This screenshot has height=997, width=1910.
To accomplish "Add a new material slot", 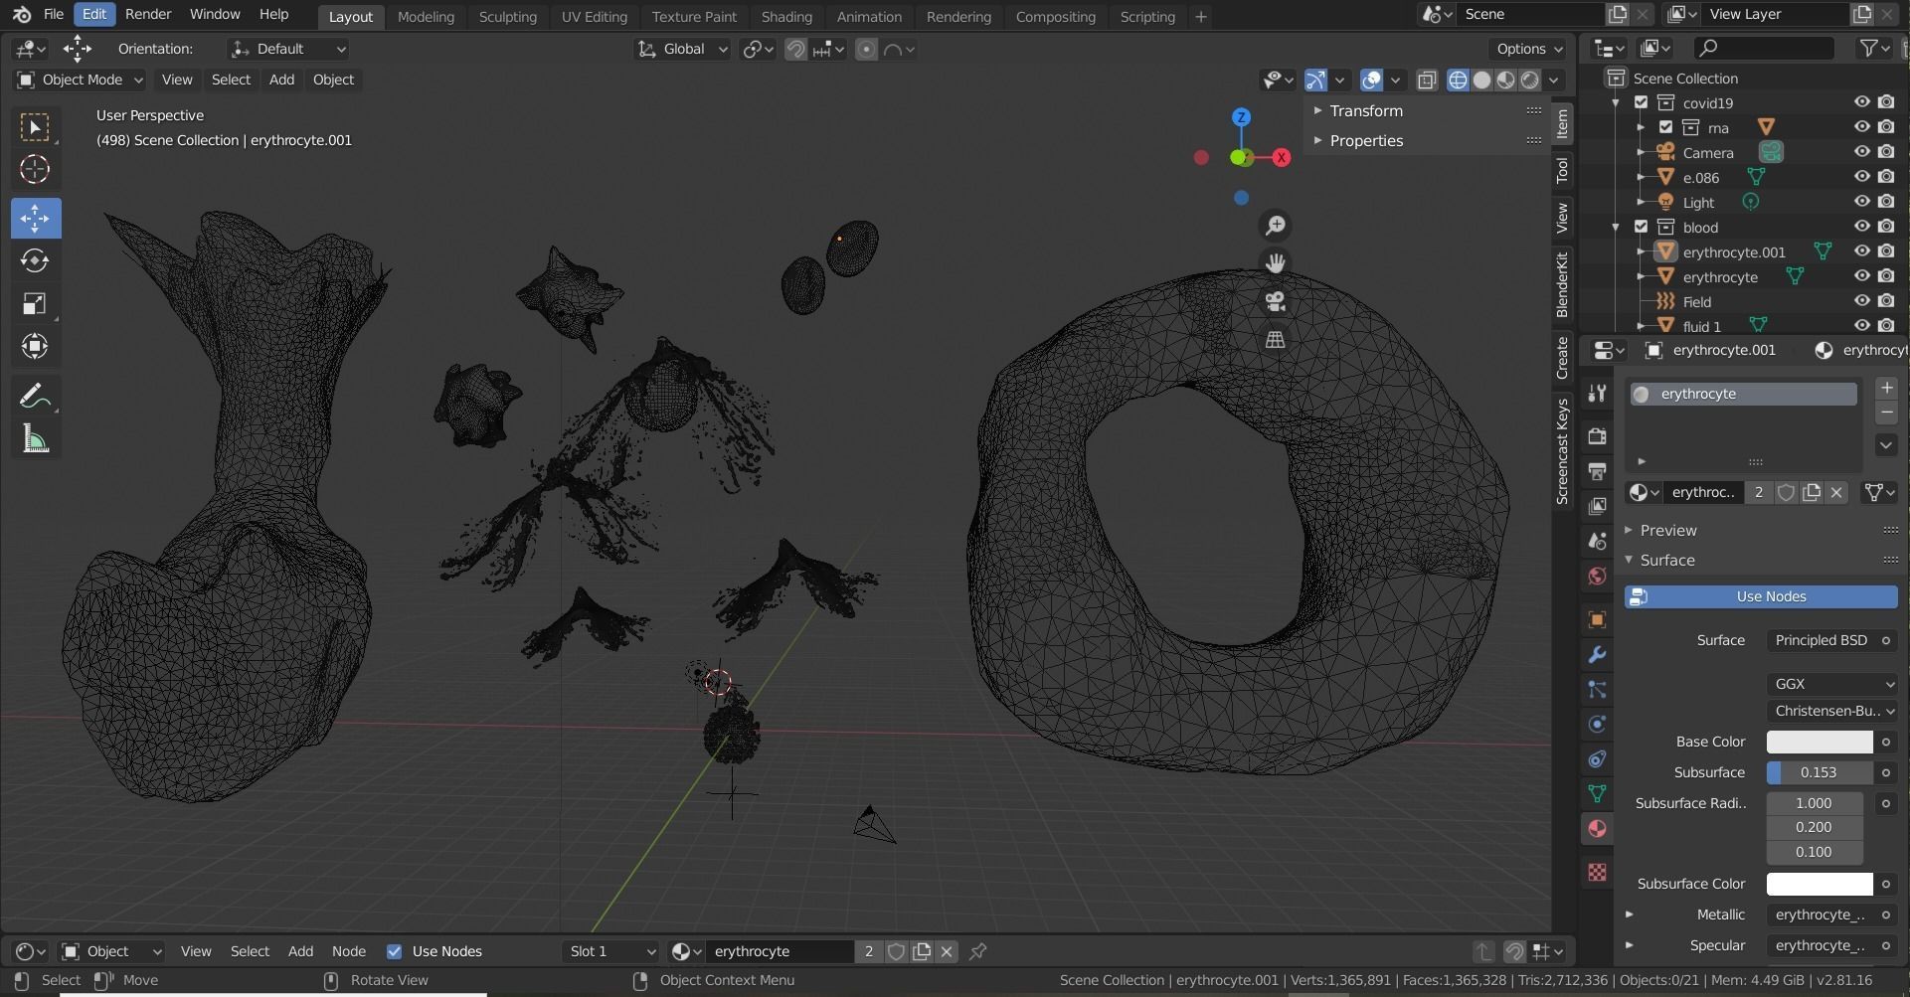I will click(1886, 388).
